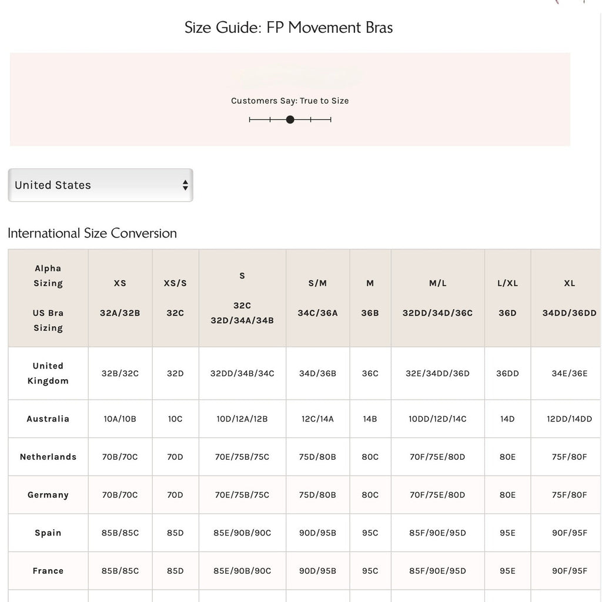This screenshot has height=602, width=602.
Task: Click the Size Guide: FP Movement Bras heading
Action: click(x=289, y=28)
